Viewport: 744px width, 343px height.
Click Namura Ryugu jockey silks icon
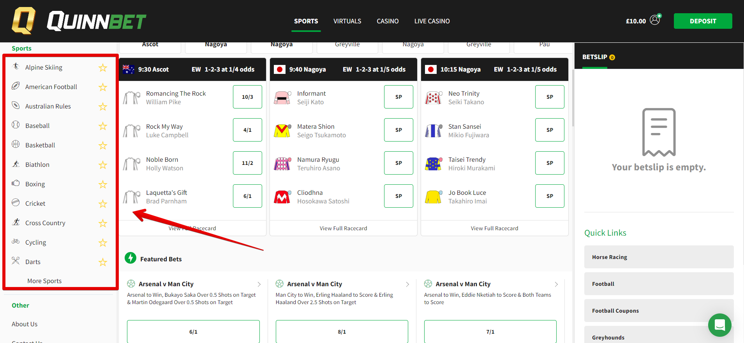(282, 164)
